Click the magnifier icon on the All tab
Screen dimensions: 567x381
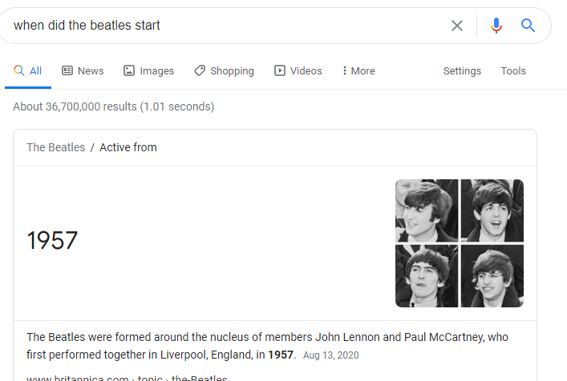(19, 70)
